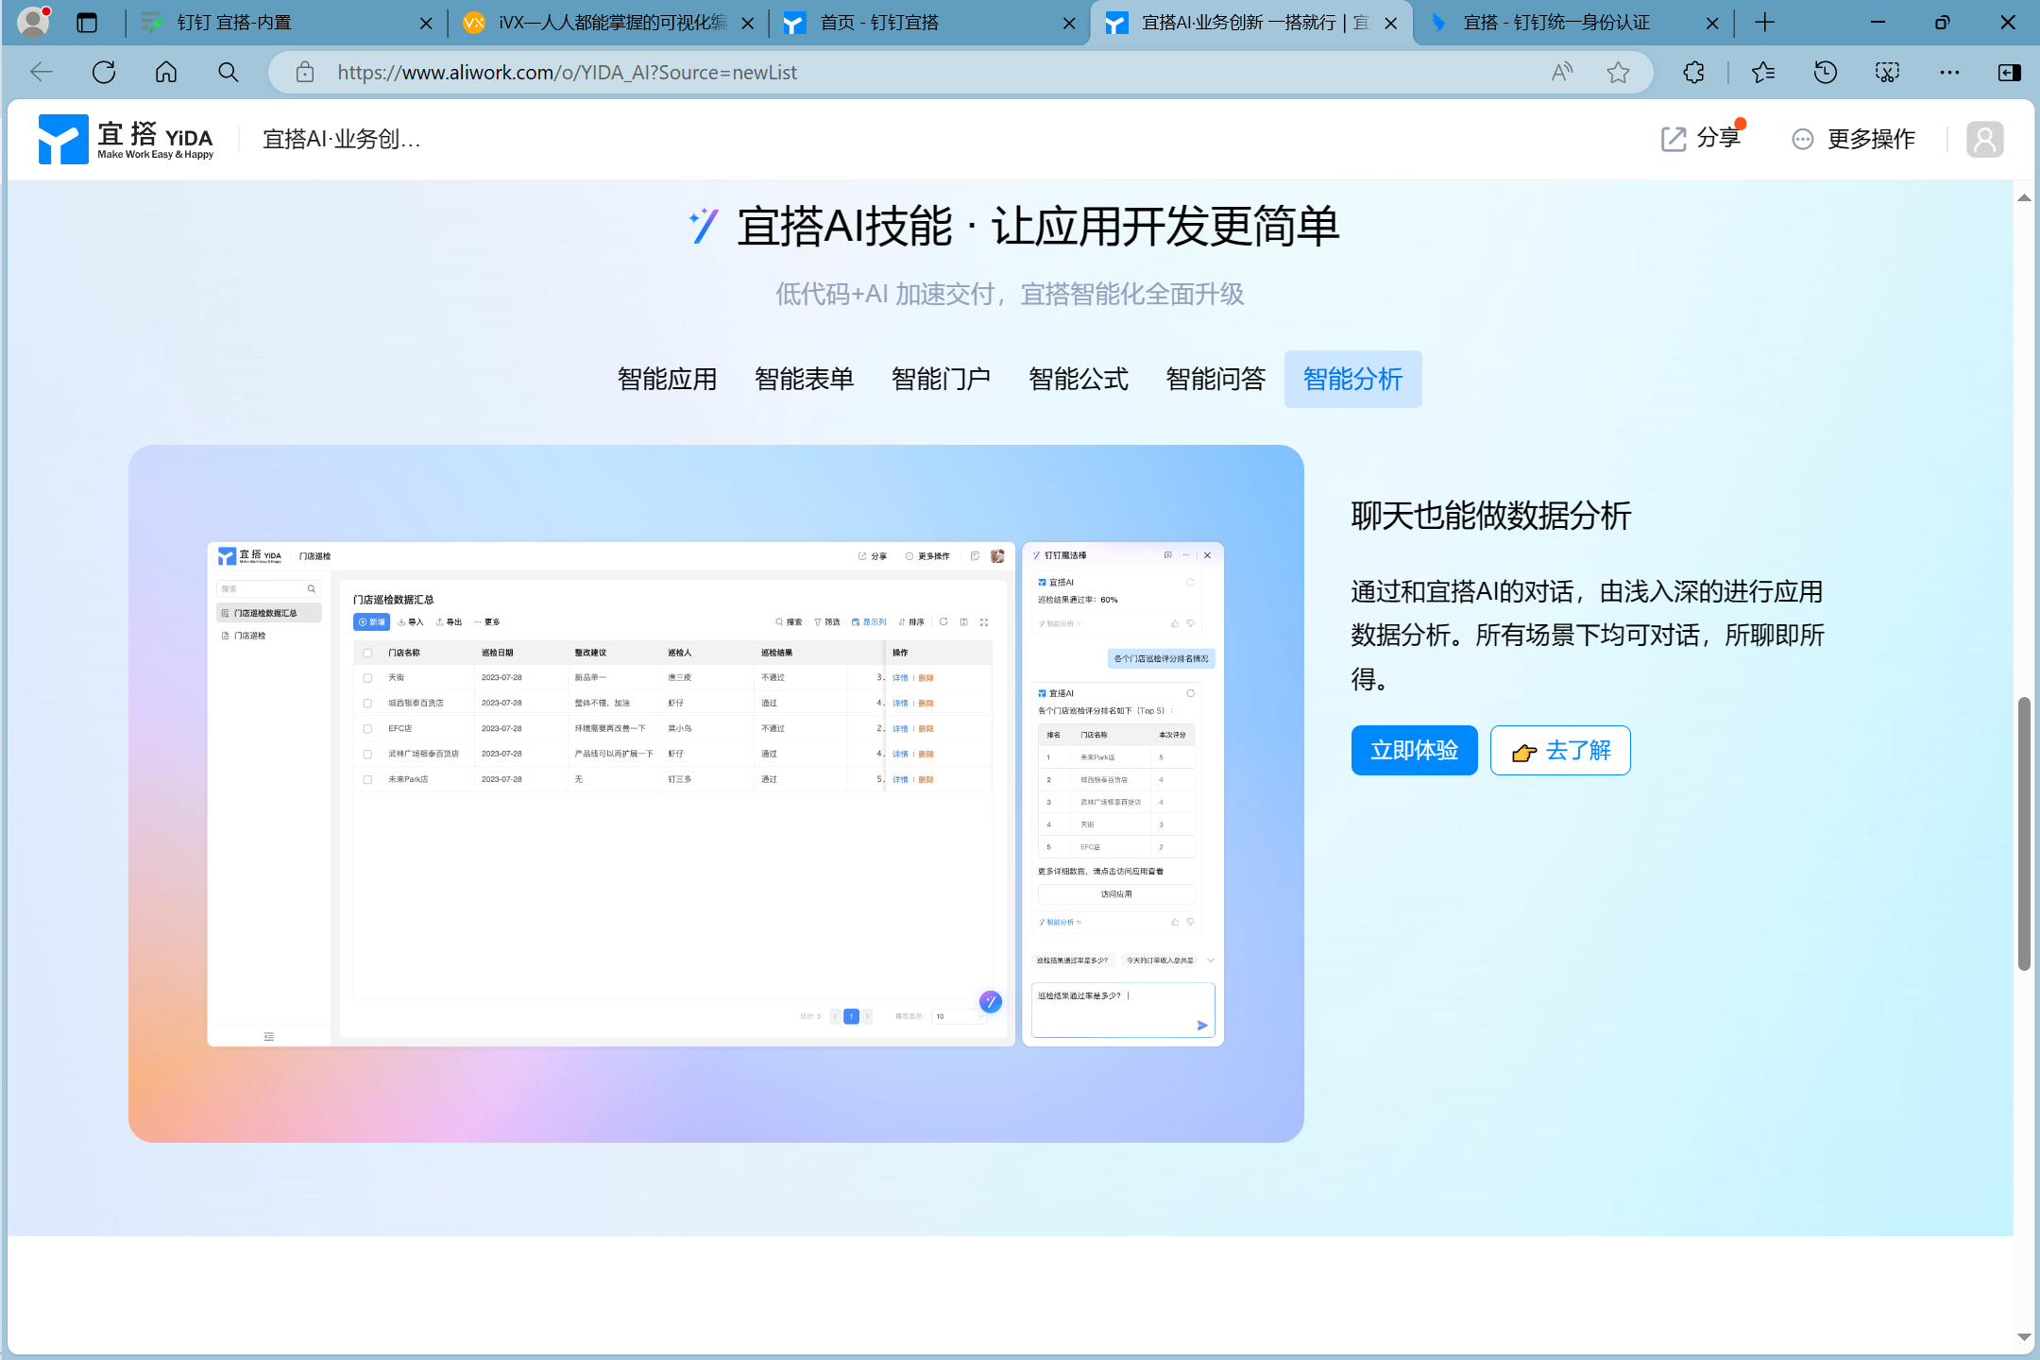
Task: Open browser history panel
Action: click(x=1826, y=72)
